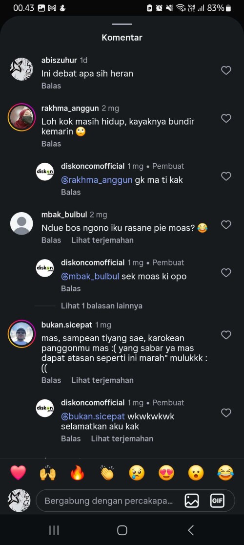Tap the red heart emoji reaction
The image size is (244, 545).
click(18, 473)
